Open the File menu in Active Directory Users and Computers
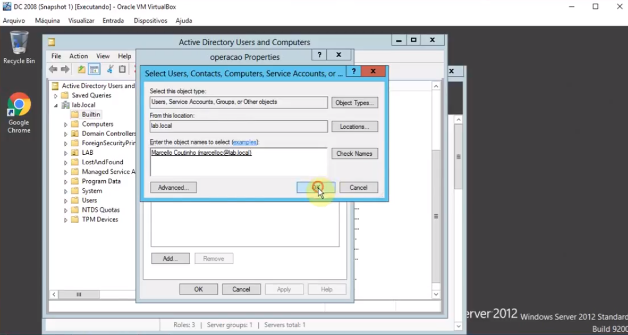Screen dimensions: 628x335 pos(56,56)
